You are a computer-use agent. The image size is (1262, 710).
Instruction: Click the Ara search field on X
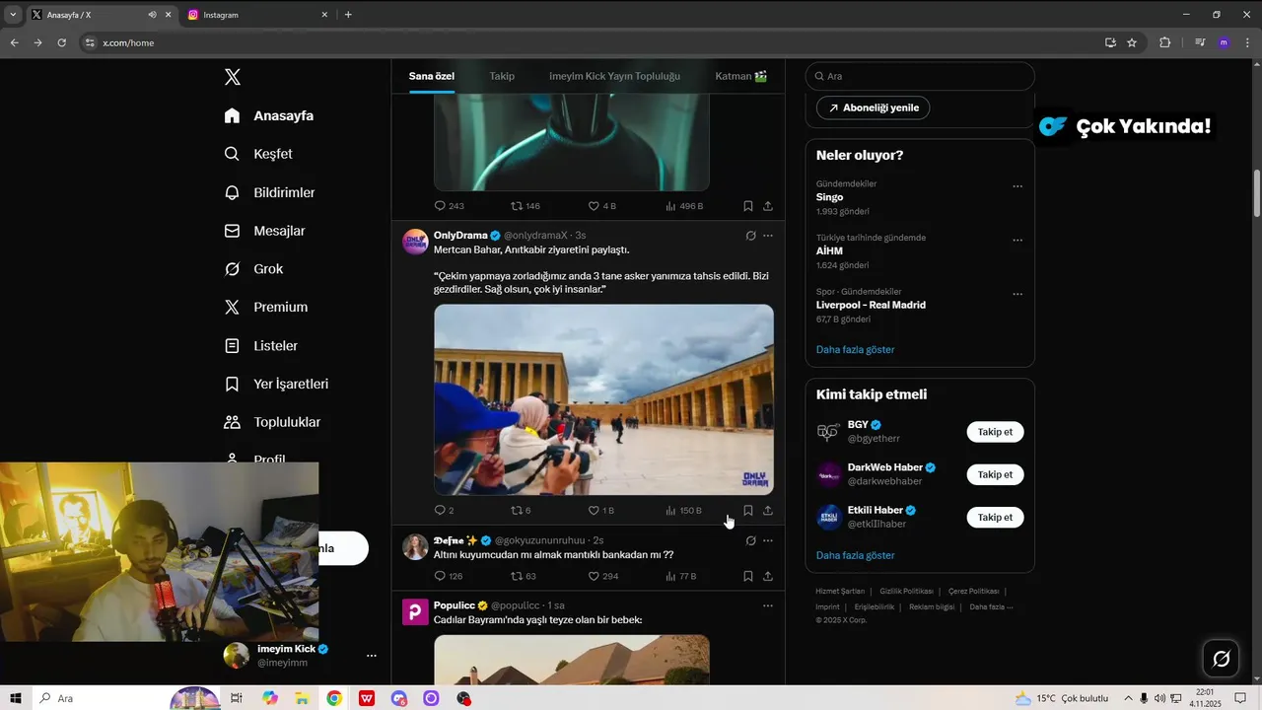pyautogui.click(x=920, y=76)
